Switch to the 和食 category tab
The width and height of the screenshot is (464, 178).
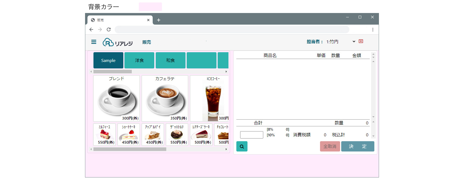point(171,60)
